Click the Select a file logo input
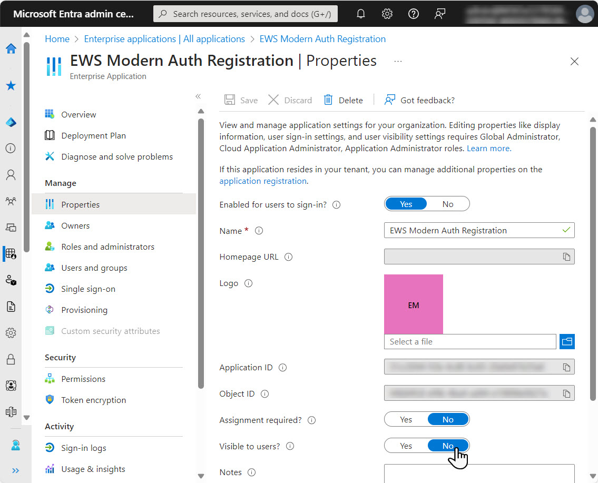Screen dimensions: 598x483 tap(470, 341)
